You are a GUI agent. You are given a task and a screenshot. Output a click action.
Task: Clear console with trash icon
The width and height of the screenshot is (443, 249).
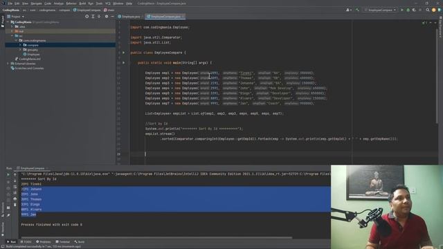[15, 205]
